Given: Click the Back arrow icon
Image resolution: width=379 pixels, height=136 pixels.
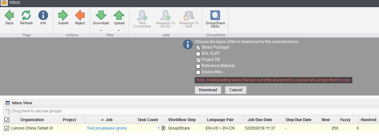Looking at the screenshot, I should point(9,15).
